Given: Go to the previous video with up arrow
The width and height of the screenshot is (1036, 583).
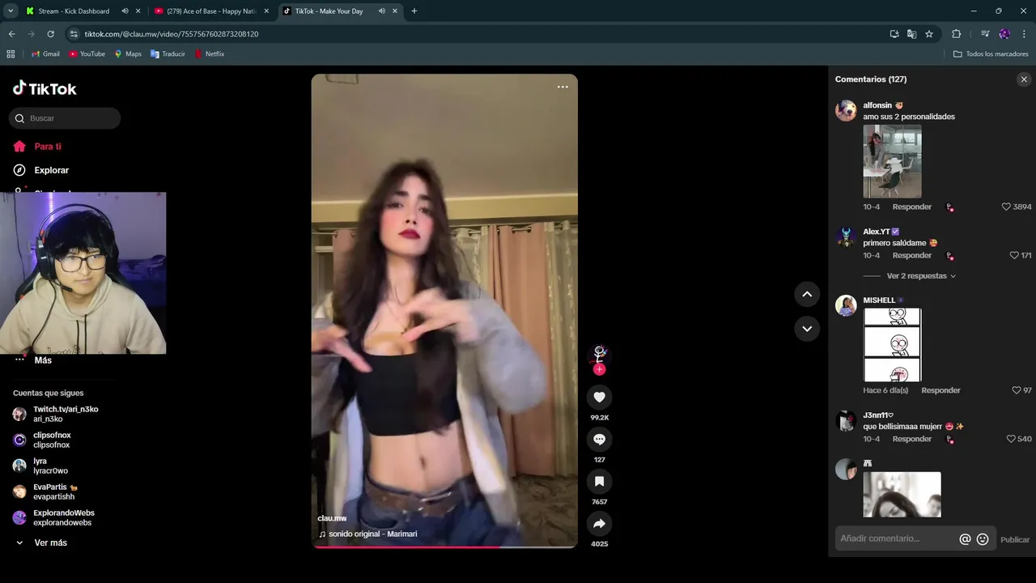Looking at the screenshot, I should click(807, 294).
